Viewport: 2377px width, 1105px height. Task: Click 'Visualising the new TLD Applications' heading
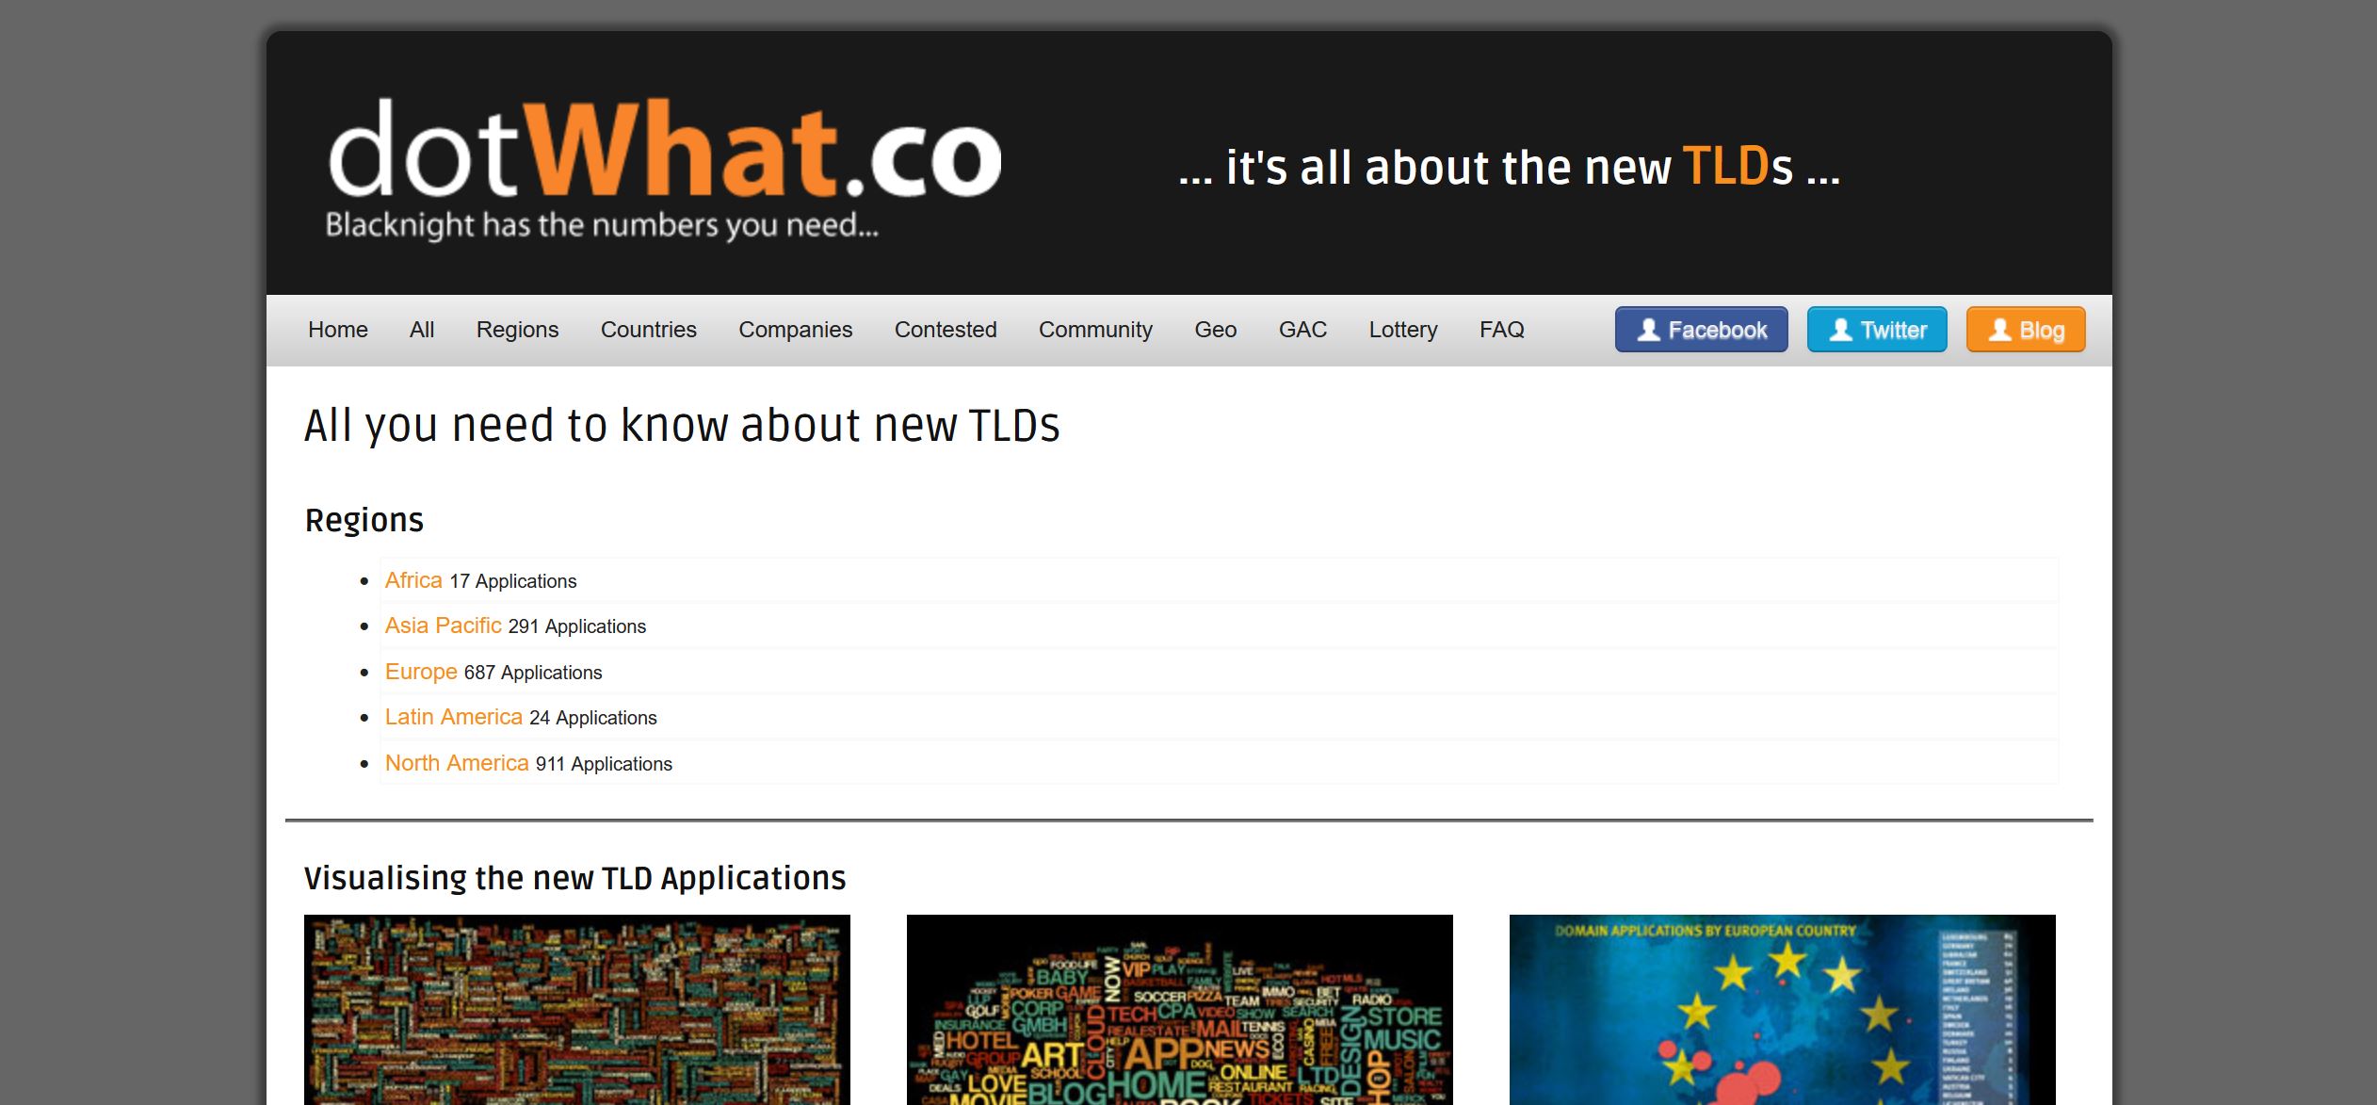[x=575, y=878]
